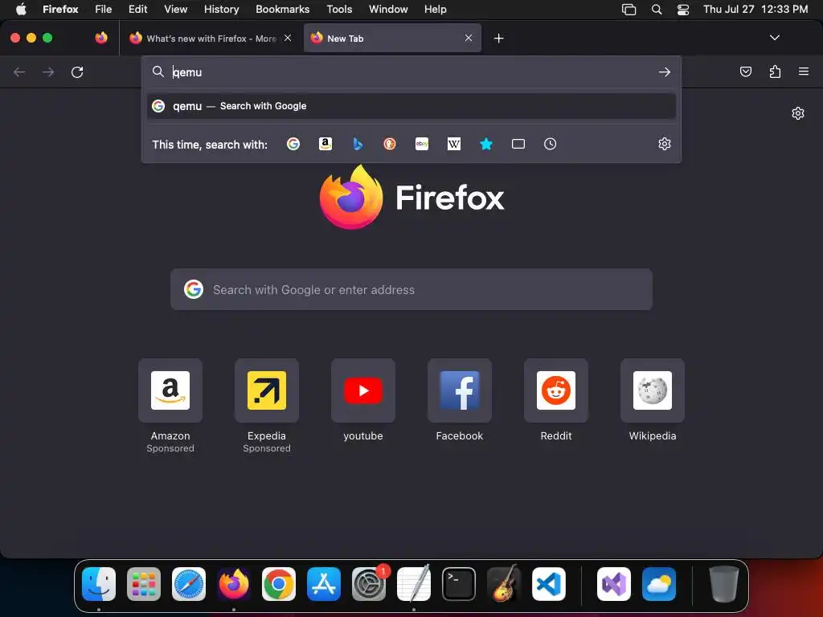This screenshot has height=617, width=823.
Task: Open System Settings in the dock
Action: [x=369, y=584]
